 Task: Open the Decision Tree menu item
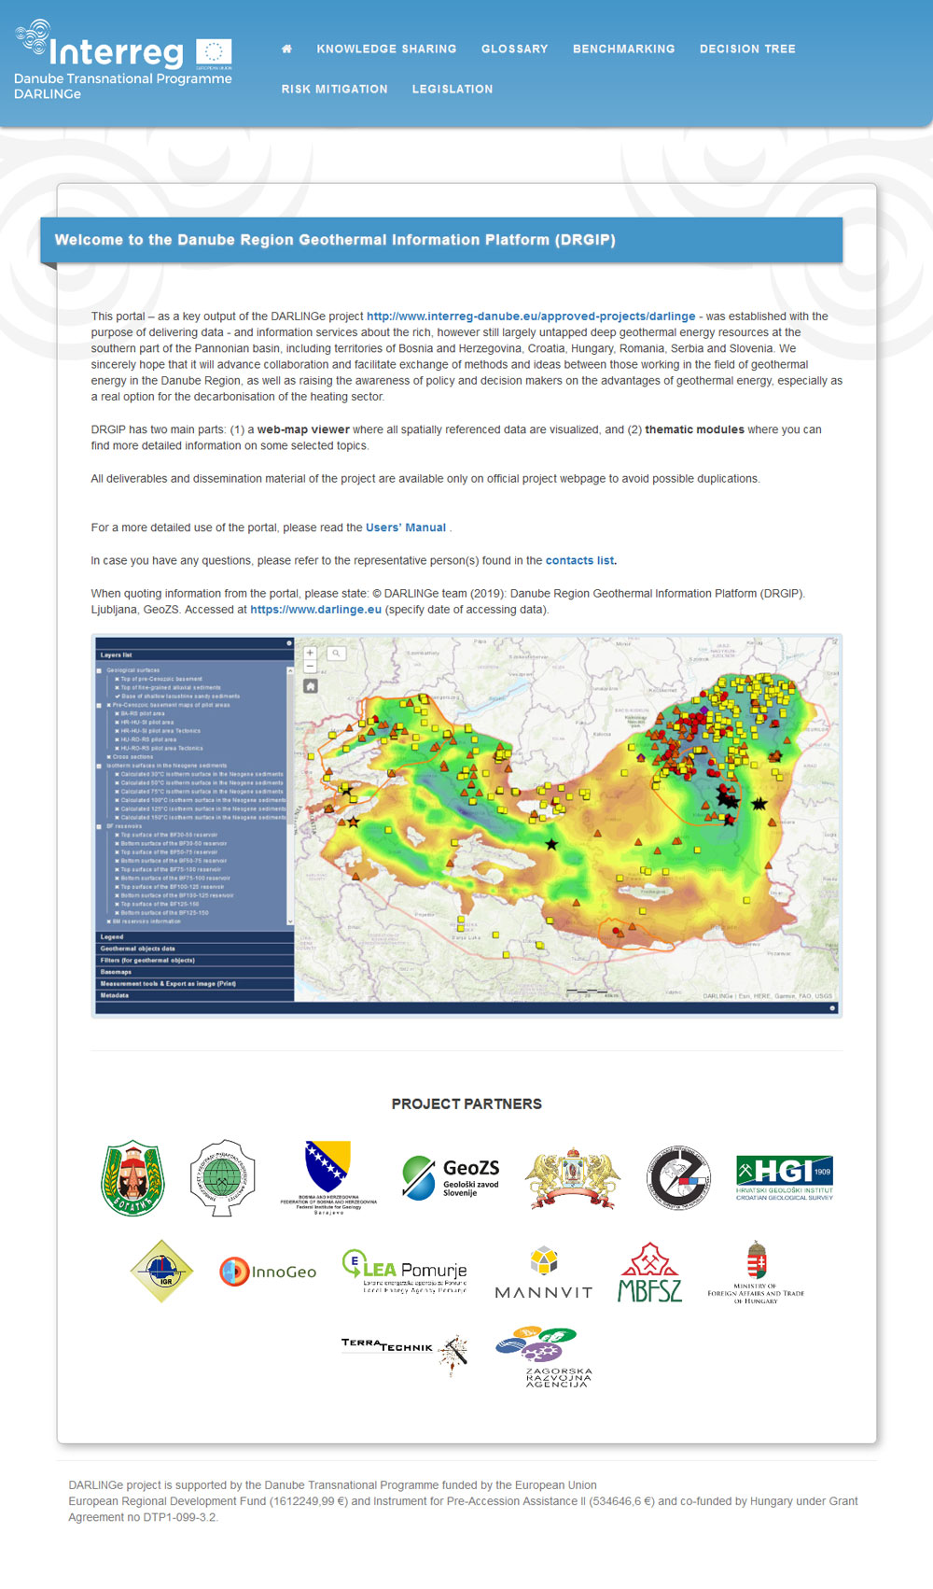747,49
